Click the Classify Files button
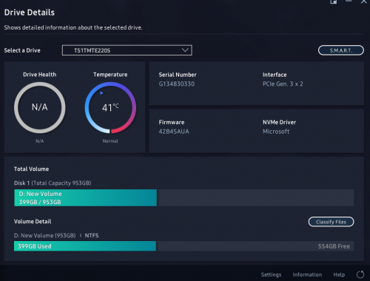370x281 pixels. pos(331,222)
